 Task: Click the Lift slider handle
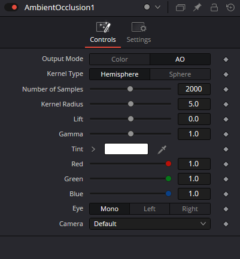coord(130,119)
